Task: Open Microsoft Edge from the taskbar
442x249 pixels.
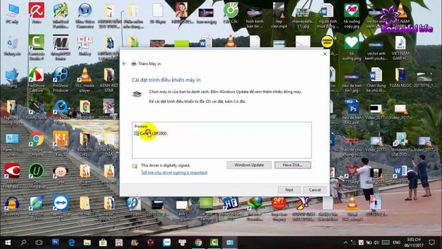Action: coord(71,243)
